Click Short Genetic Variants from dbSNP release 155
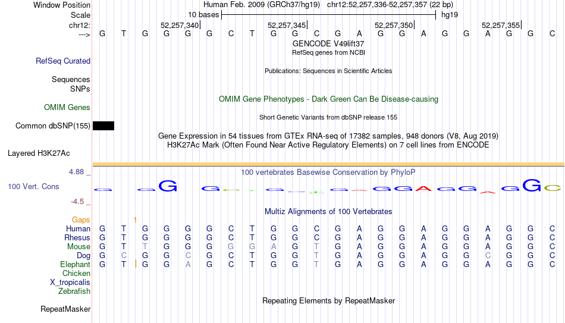The image size is (565, 323). (328, 117)
